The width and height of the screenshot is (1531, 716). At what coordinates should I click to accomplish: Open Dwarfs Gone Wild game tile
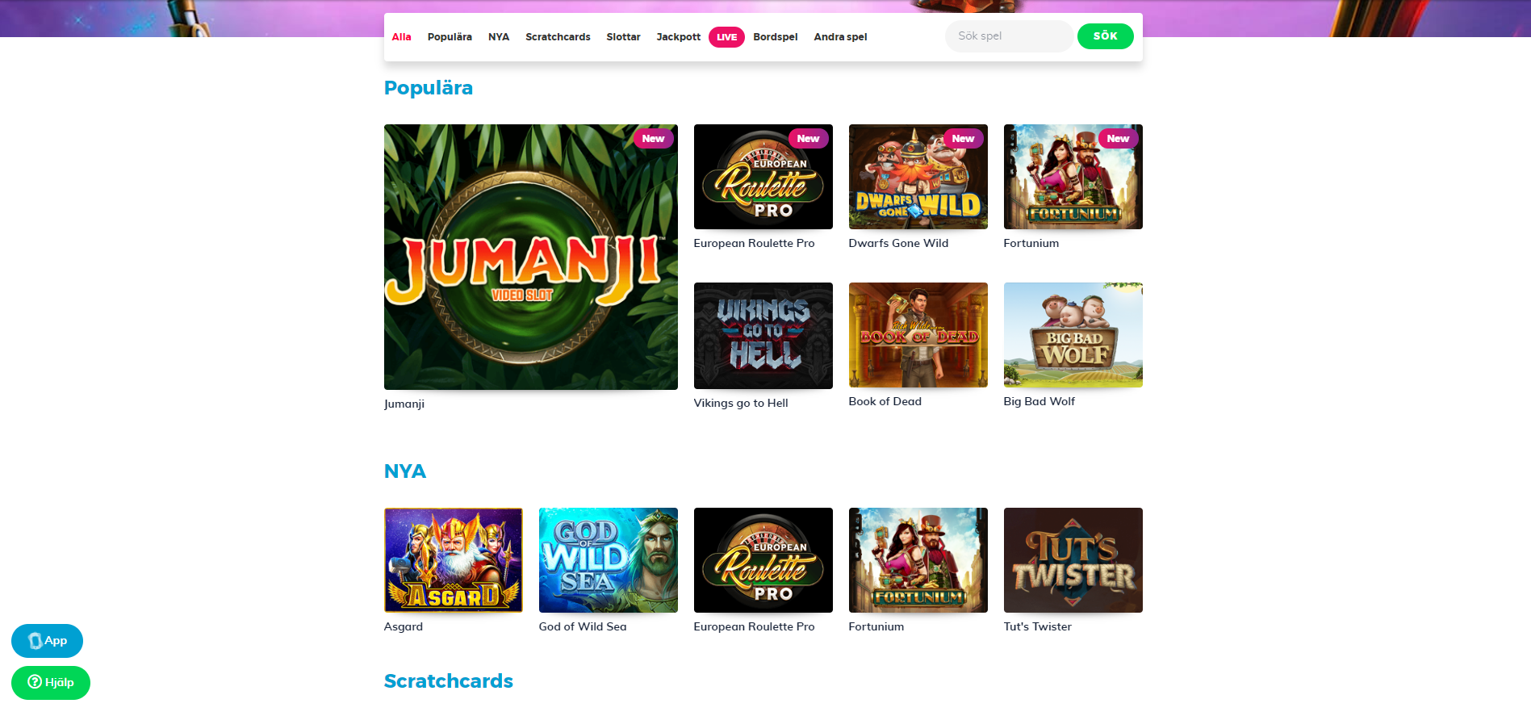918,177
